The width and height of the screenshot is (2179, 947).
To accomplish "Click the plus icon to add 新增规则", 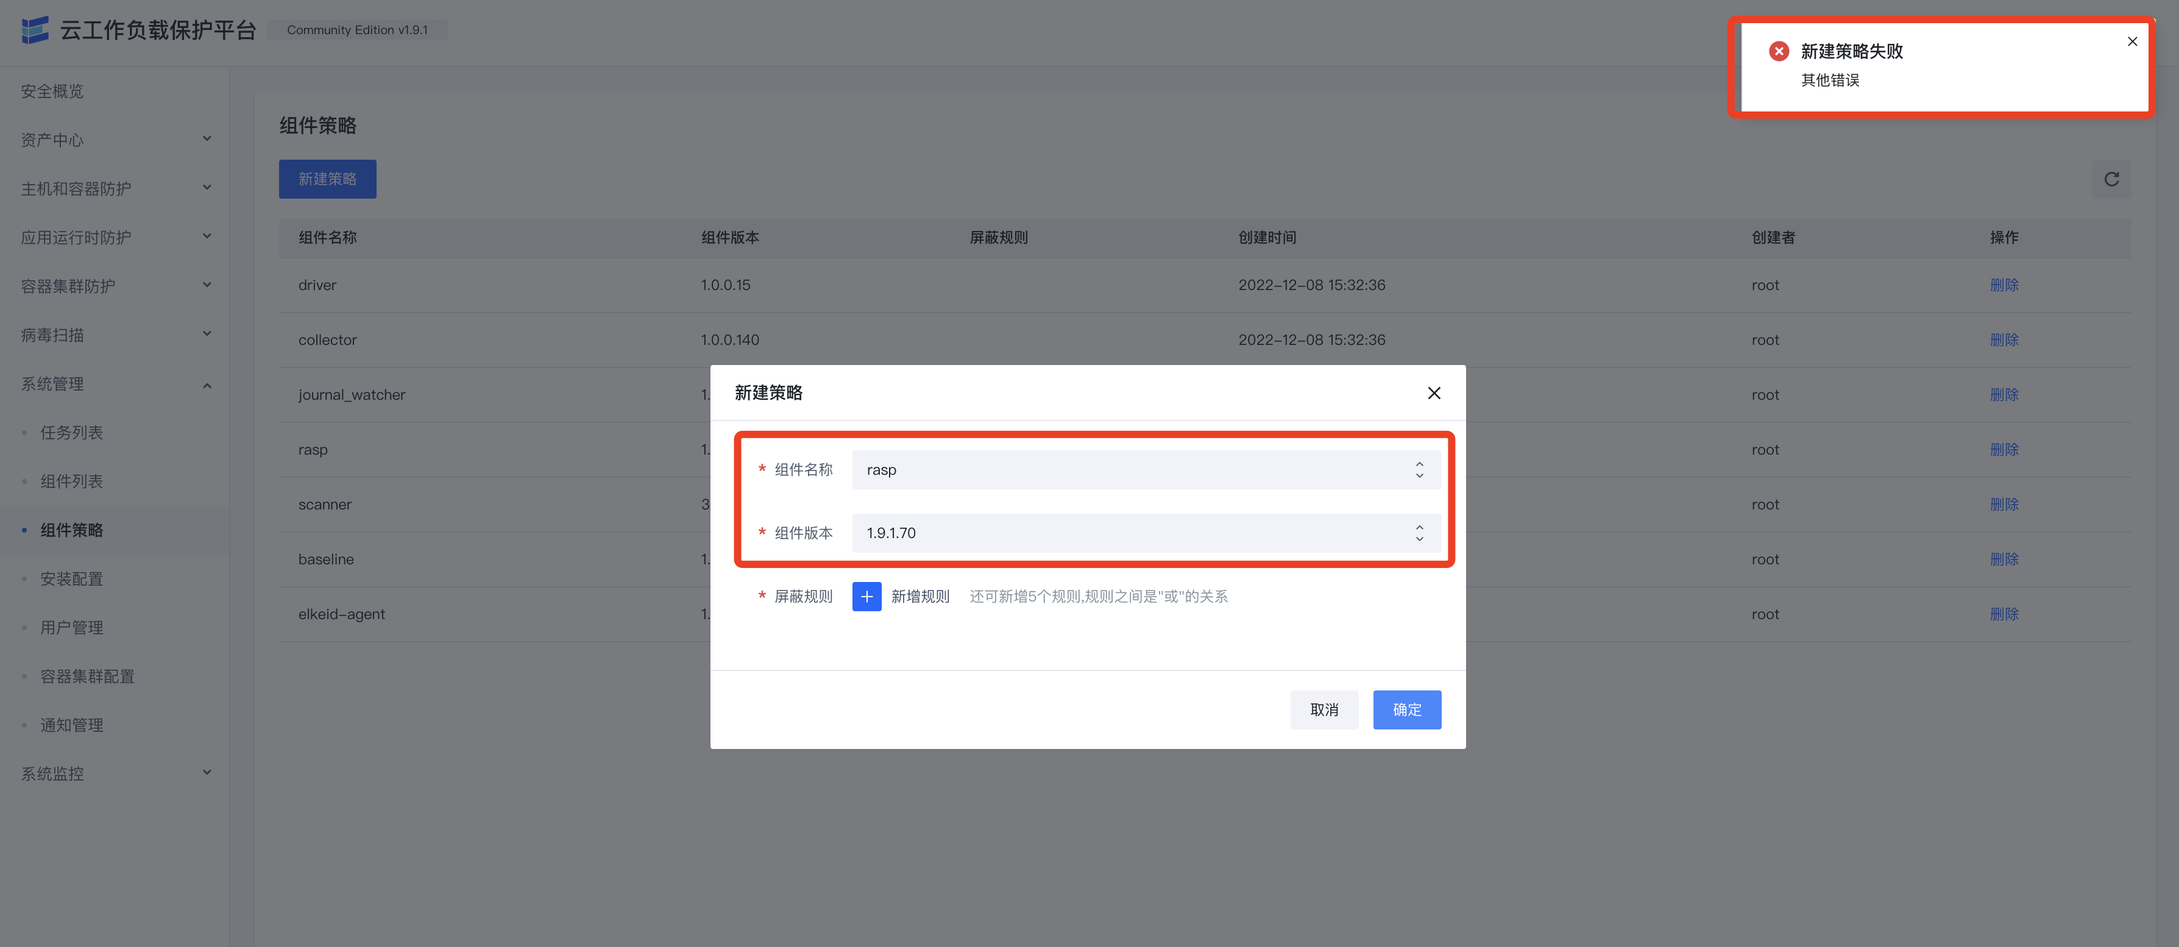I will point(866,596).
